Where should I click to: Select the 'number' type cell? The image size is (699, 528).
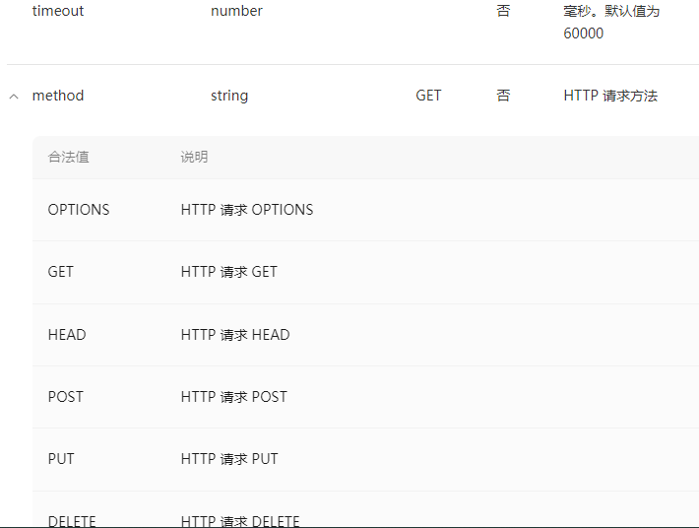point(236,11)
